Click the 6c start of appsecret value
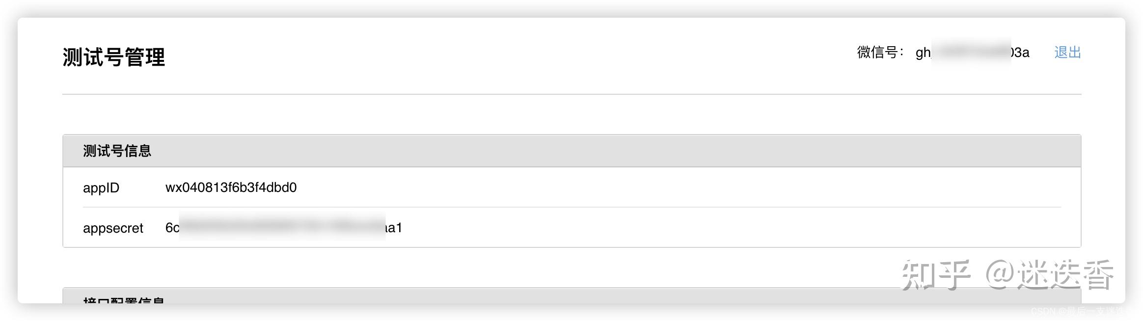Image resolution: width=1143 pixels, height=321 pixels. (x=172, y=228)
